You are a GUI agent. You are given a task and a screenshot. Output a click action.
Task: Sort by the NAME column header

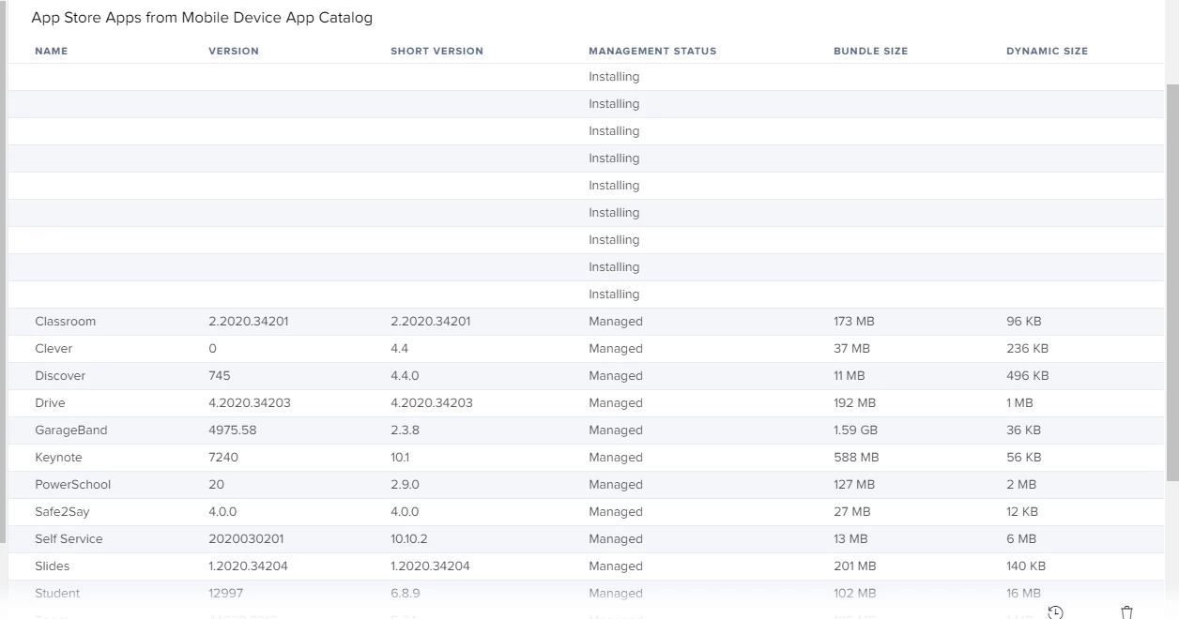52,51
